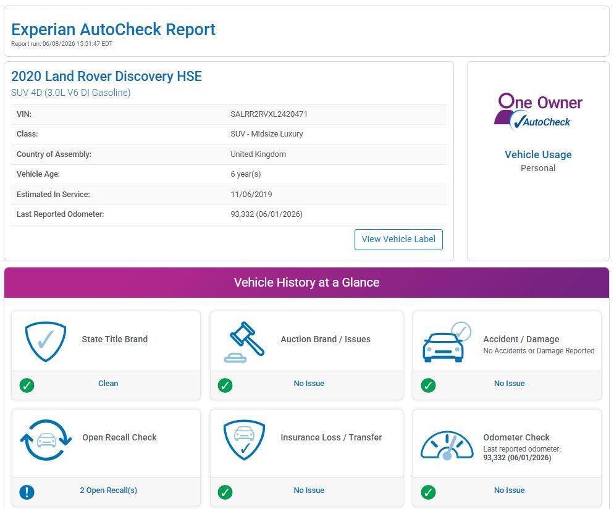Click the SUV 4D (3.0L V6 DI Gasoline) subtitle
This screenshot has width=614, height=509.
click(71, 93)
